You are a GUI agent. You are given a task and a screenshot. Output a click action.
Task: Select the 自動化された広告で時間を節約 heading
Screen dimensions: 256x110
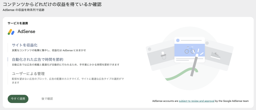[37, 59]
